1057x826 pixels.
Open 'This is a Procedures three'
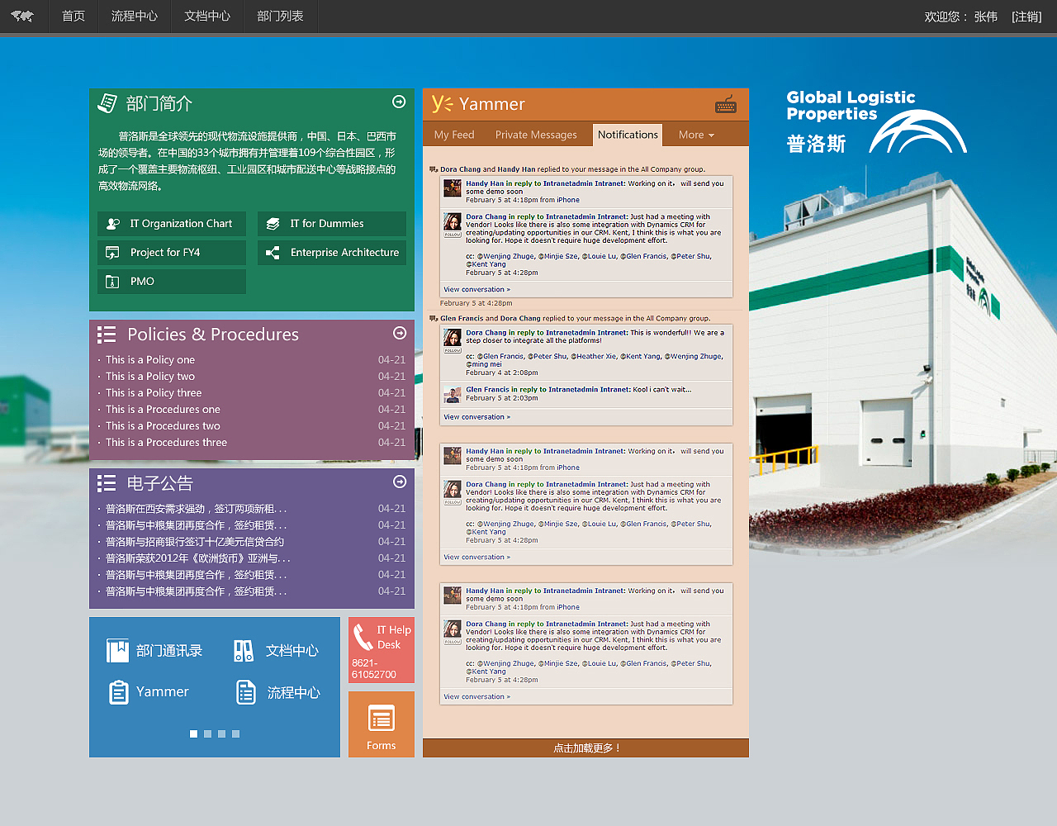[166, 443]
